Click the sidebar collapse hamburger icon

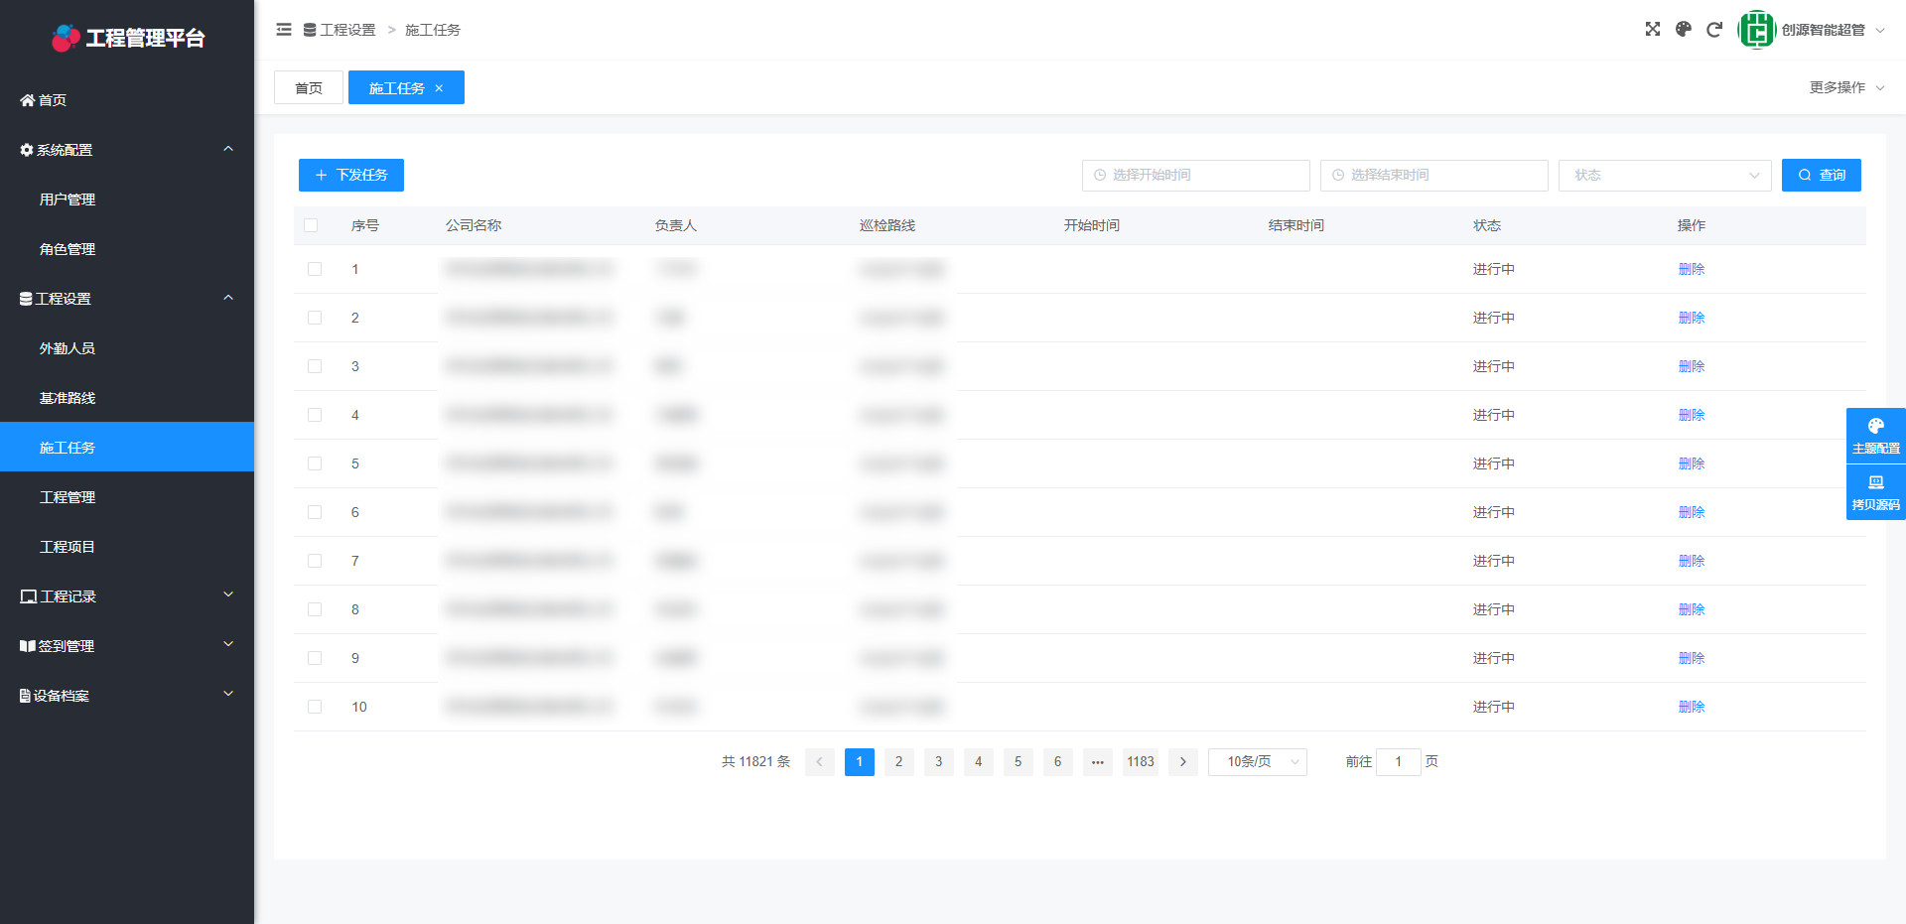tap(284, 30)
